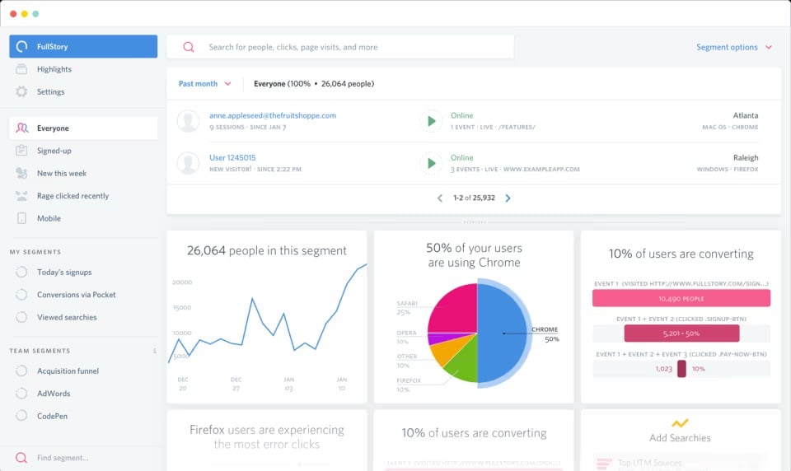Open the anne.appleseed@thefruitshoppe.com user link
Screen dimensions: 791x471
coord(273,115)
